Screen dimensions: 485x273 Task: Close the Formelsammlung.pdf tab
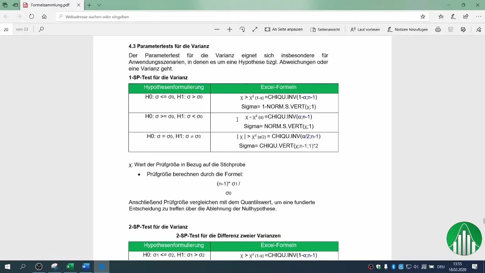78,5
